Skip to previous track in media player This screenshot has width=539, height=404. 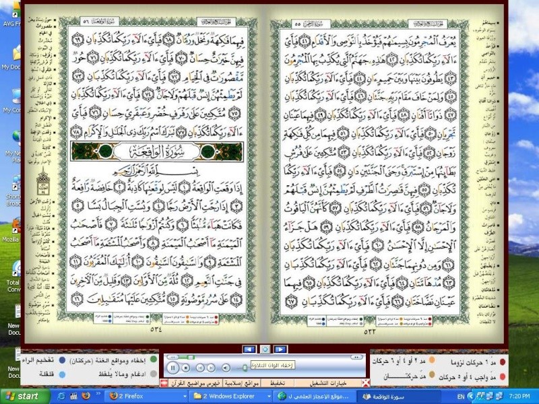point(199,368)
